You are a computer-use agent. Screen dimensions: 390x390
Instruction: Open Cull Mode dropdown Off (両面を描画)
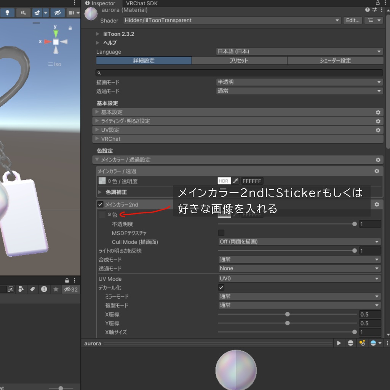point(299,242)
